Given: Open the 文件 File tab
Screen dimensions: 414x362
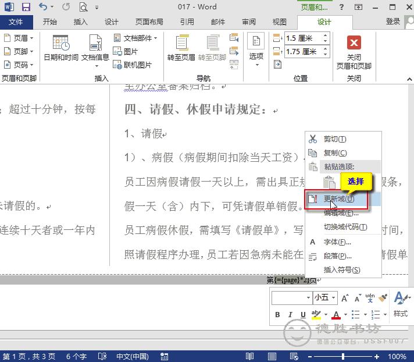Looking at the screenshot, I should click(x=16, y=22).
